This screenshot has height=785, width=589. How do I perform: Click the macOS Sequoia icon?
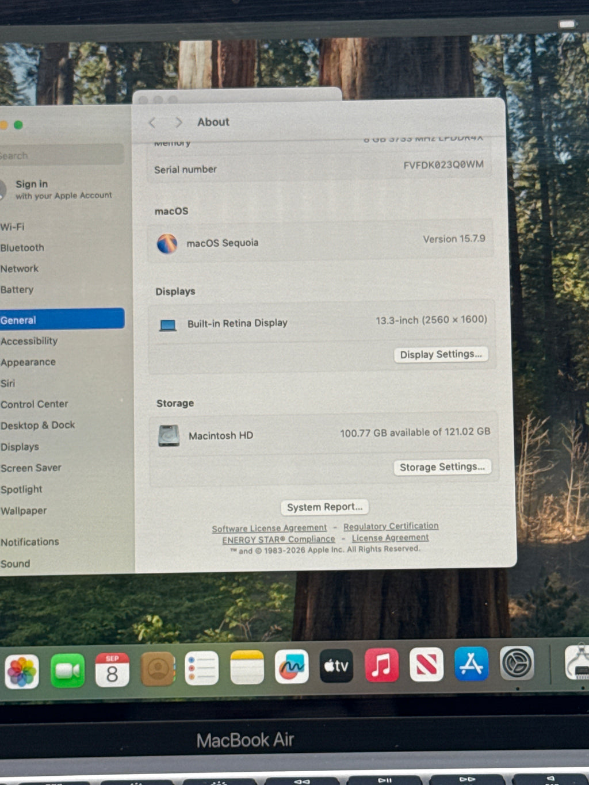point(167,244)
